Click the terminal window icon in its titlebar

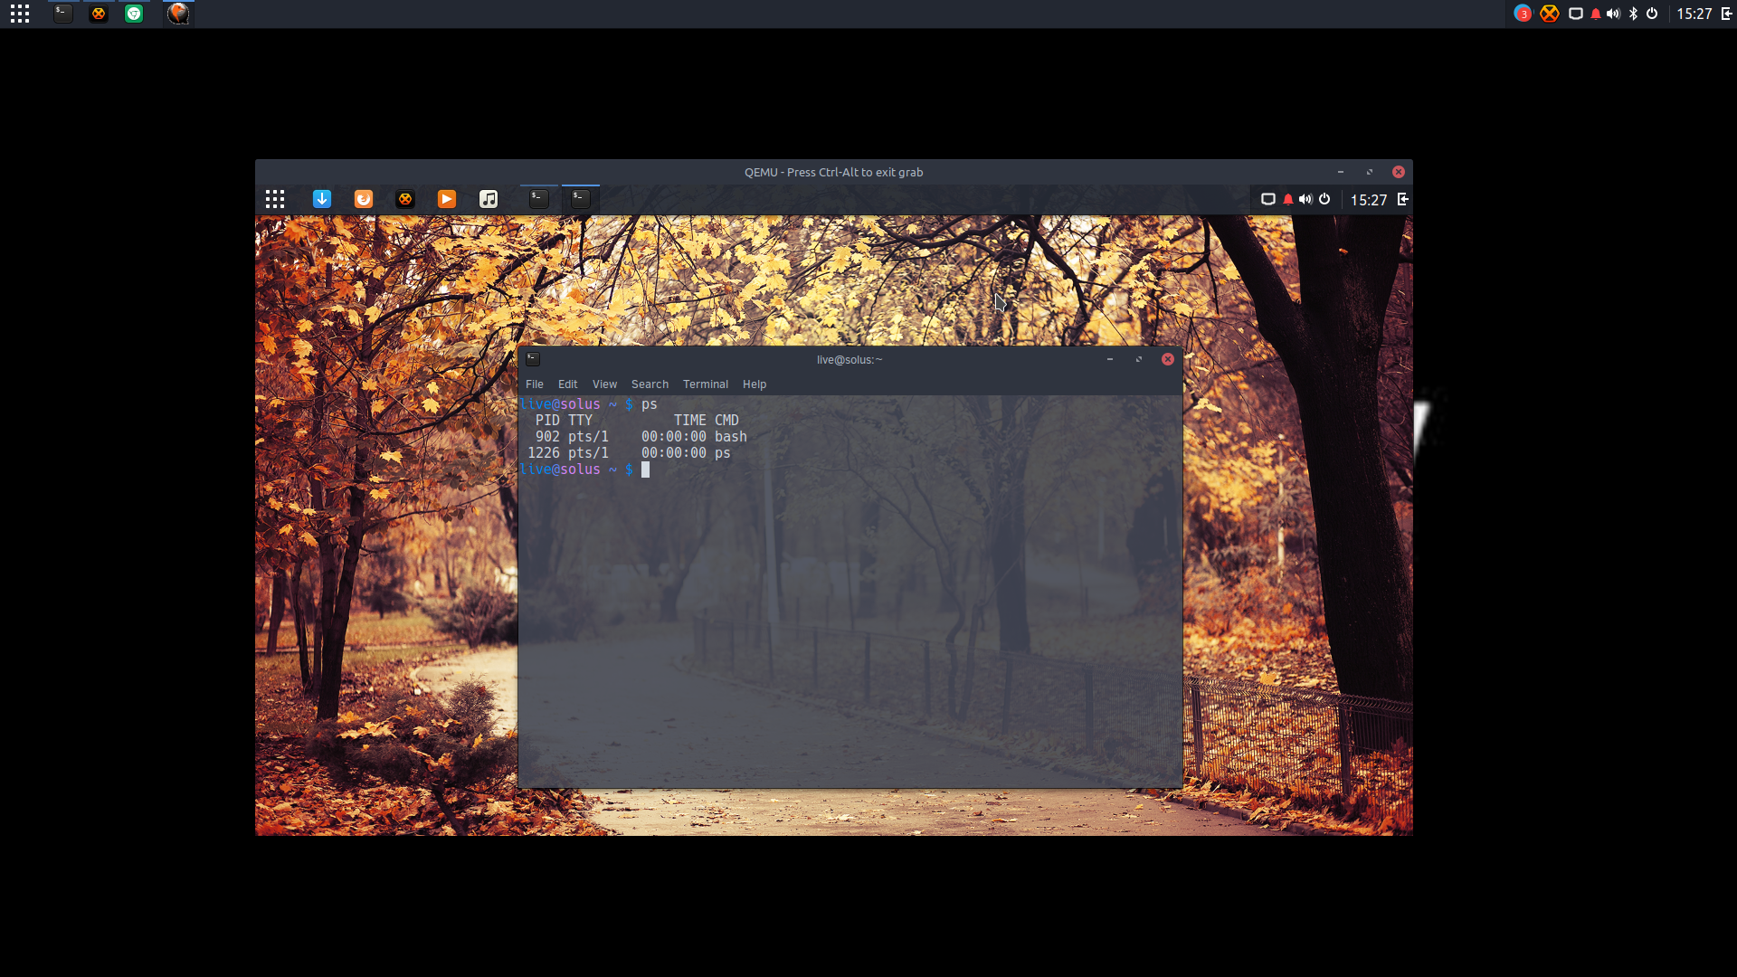point(533,359)
